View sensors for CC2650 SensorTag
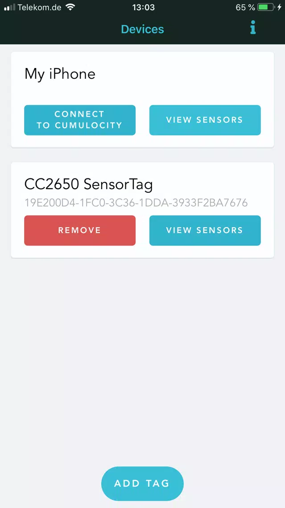The height and width of the screenshot is (508, 285). coord(205,230)
